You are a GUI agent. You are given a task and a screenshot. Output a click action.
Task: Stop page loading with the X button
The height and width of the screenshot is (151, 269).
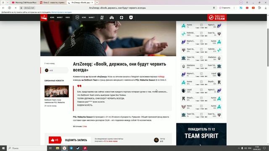(16, 8)
